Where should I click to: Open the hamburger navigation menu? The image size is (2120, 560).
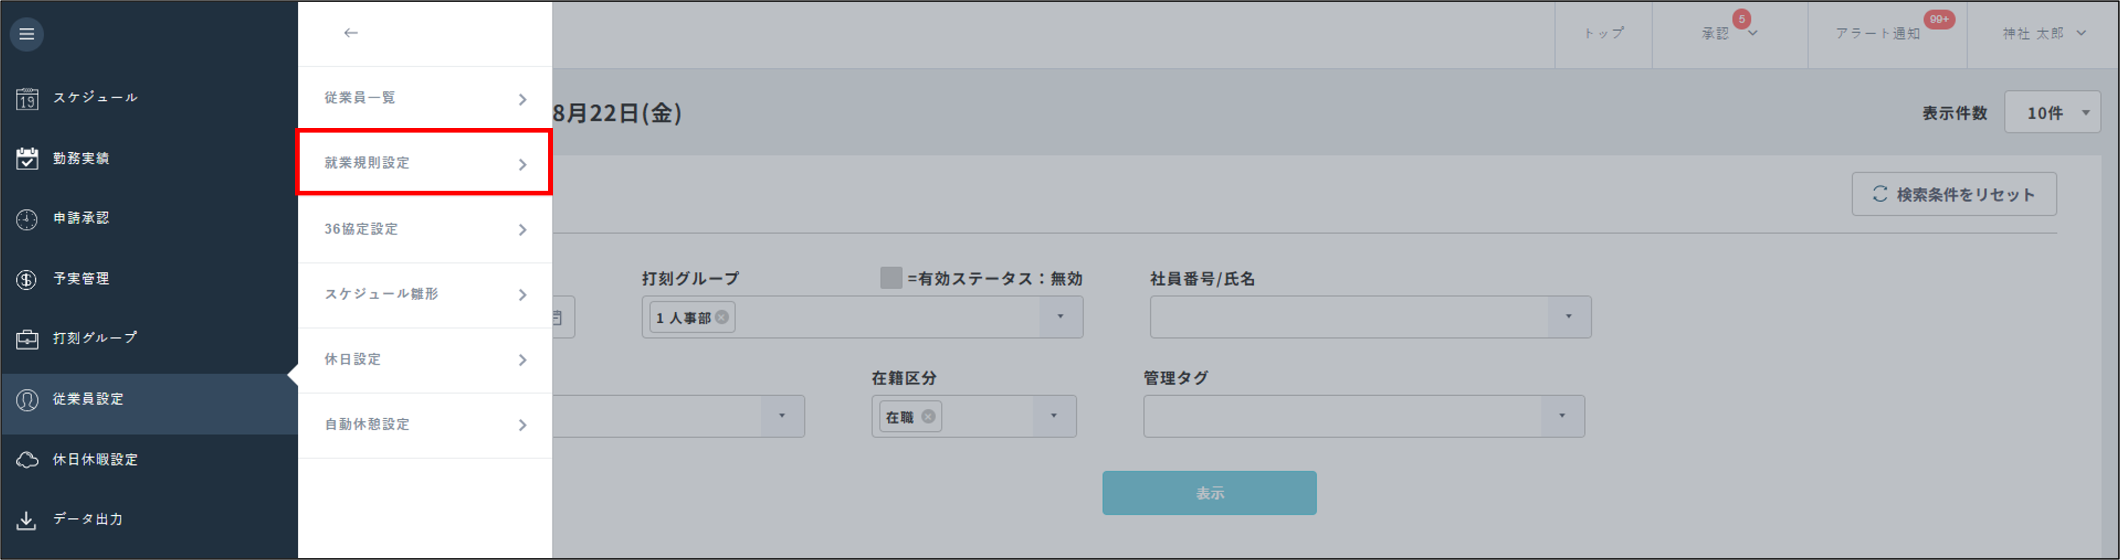point(26,35)
